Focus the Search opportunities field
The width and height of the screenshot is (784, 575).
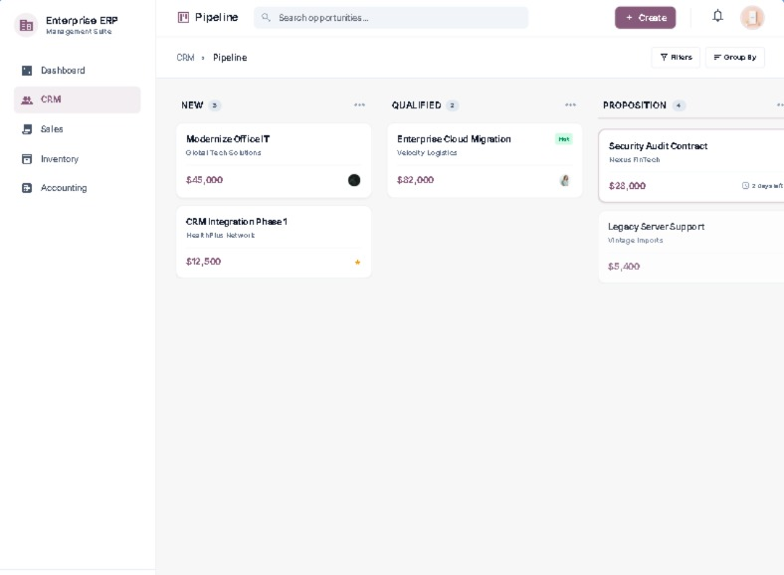(391, 18)
